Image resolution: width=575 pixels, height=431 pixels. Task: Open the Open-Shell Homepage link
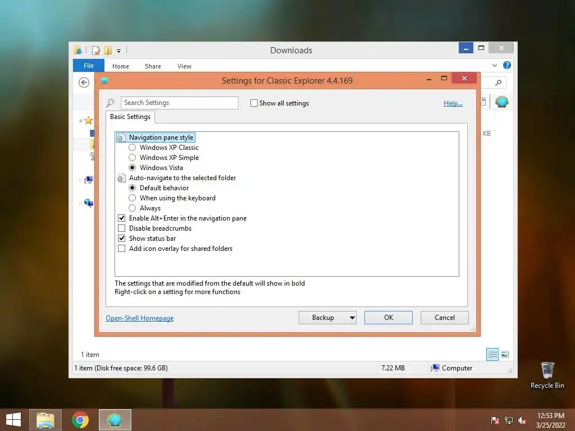tap(140, 318)
